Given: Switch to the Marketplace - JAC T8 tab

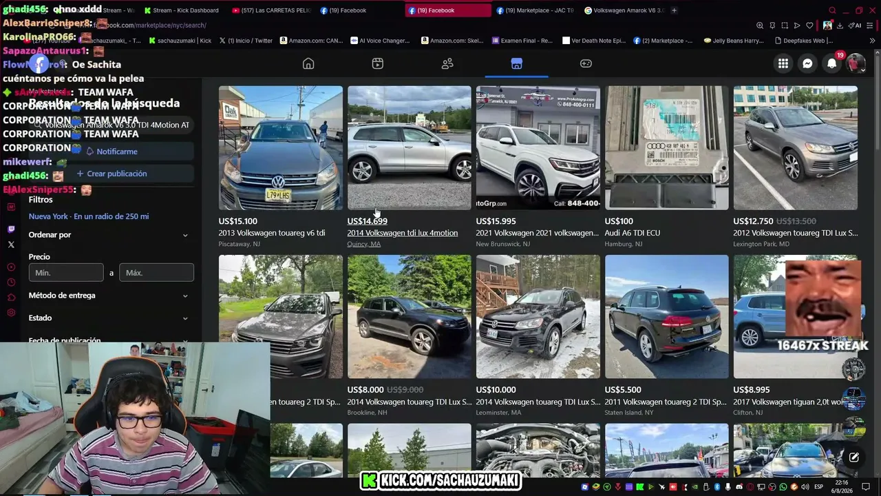Looking at the screenshot, I should coord(535,10).
